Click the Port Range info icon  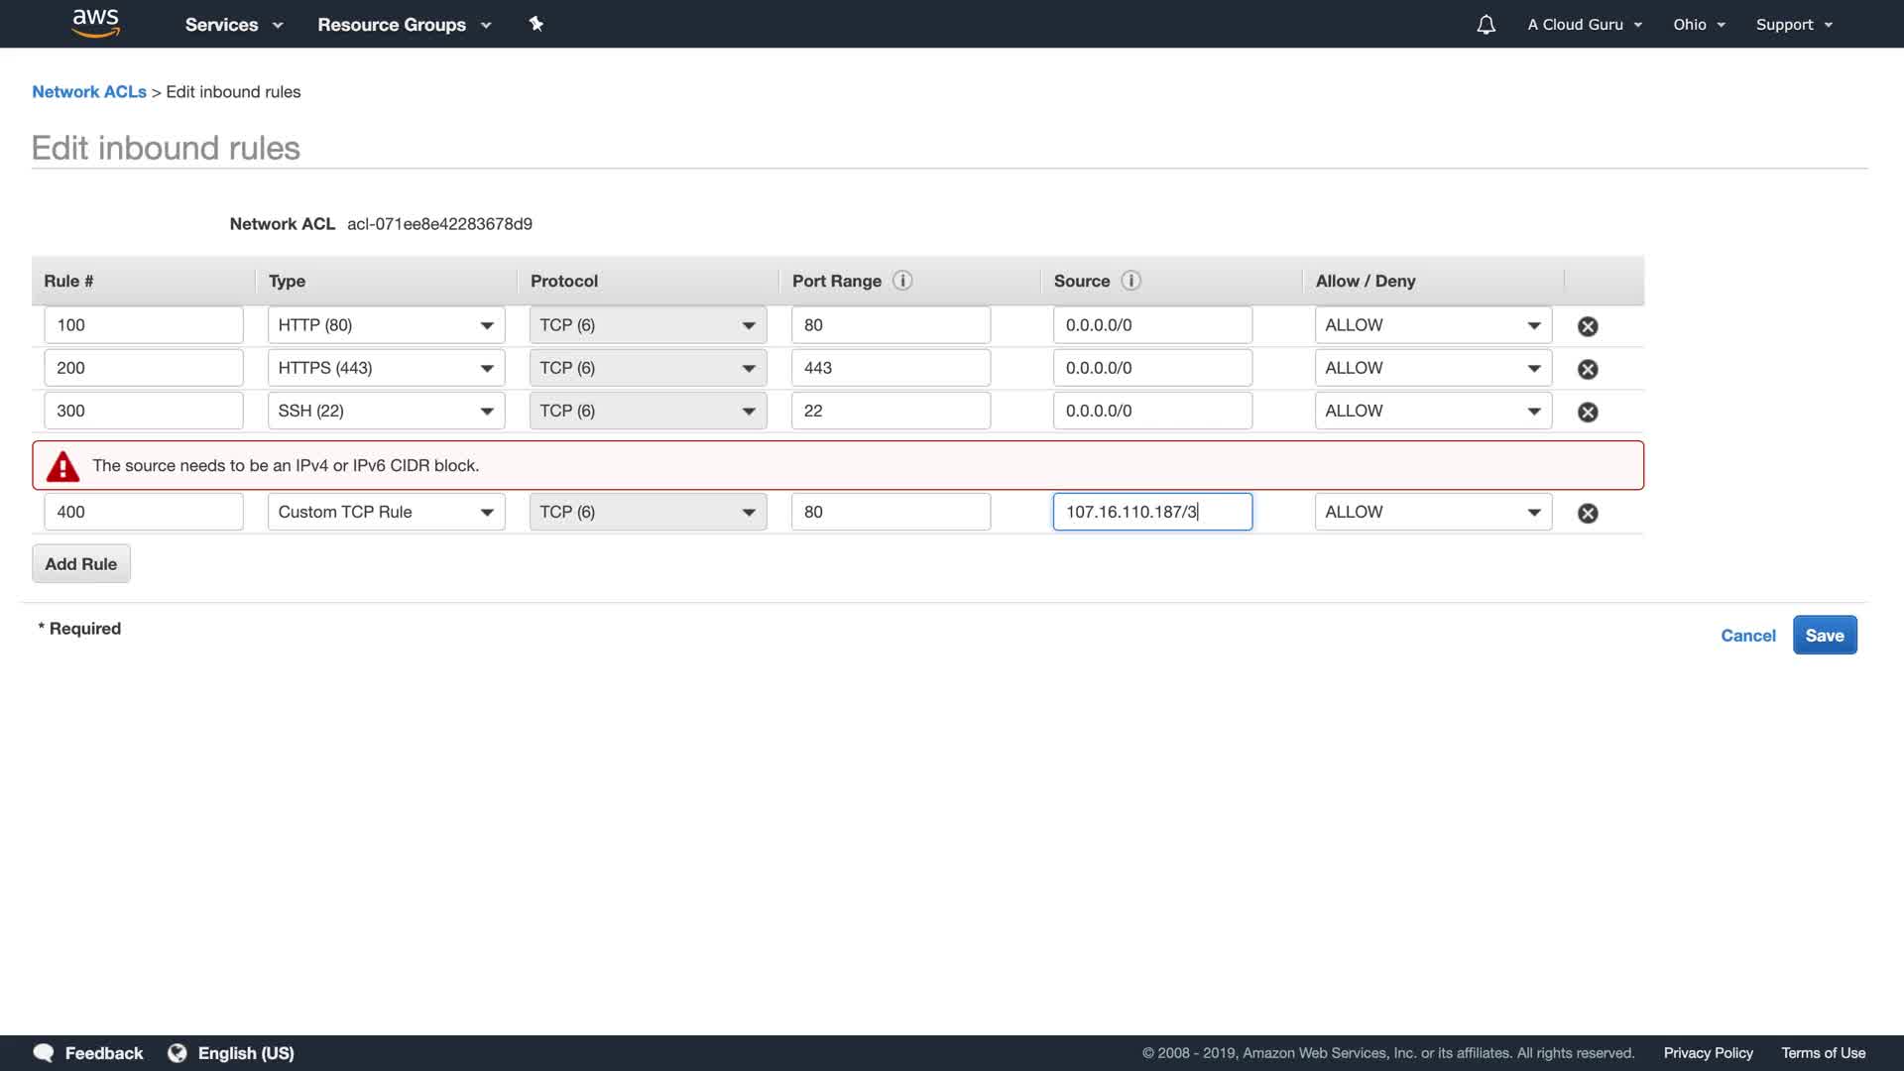902,281
